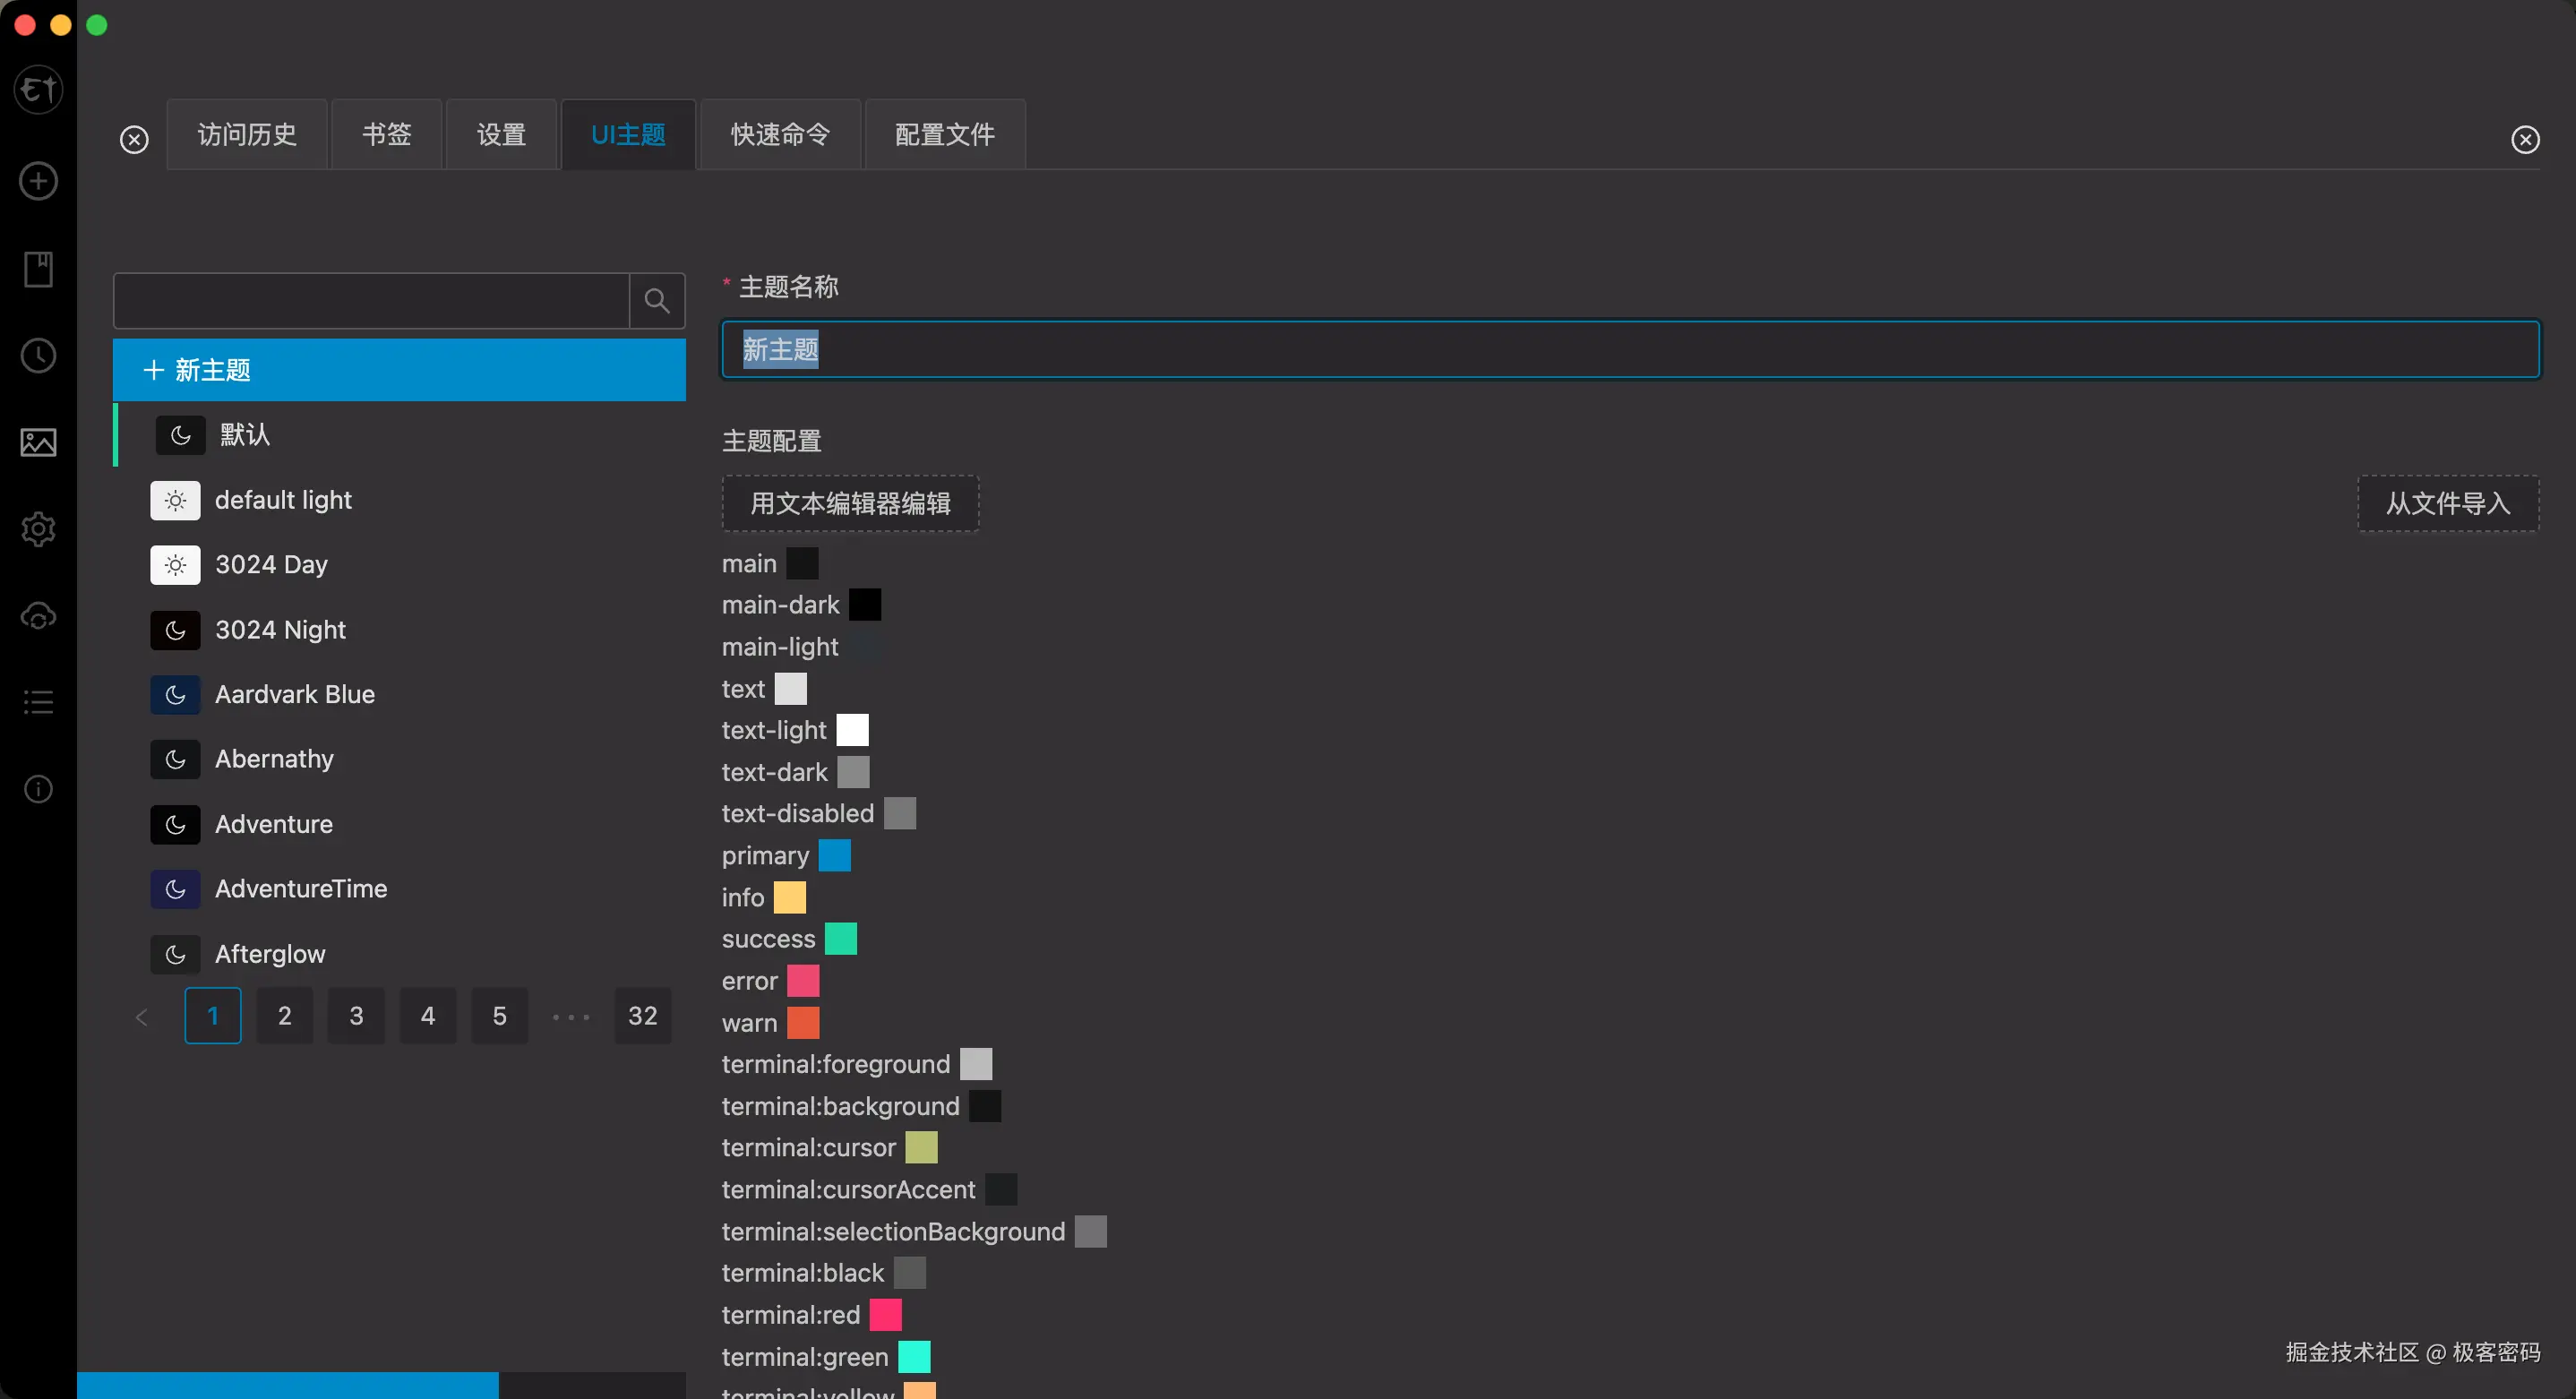Select the 3024 Night theme
2576x1399 pixels.
point(280,629)
